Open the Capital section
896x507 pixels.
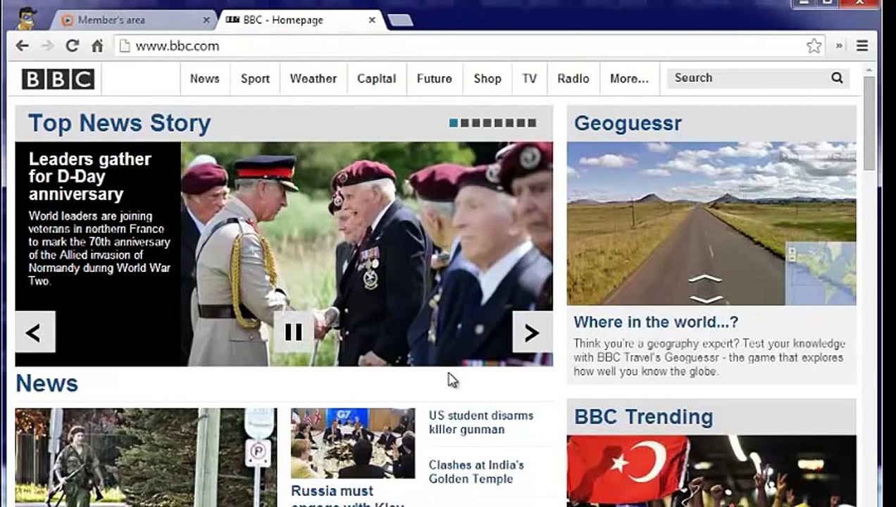(376, 79)
